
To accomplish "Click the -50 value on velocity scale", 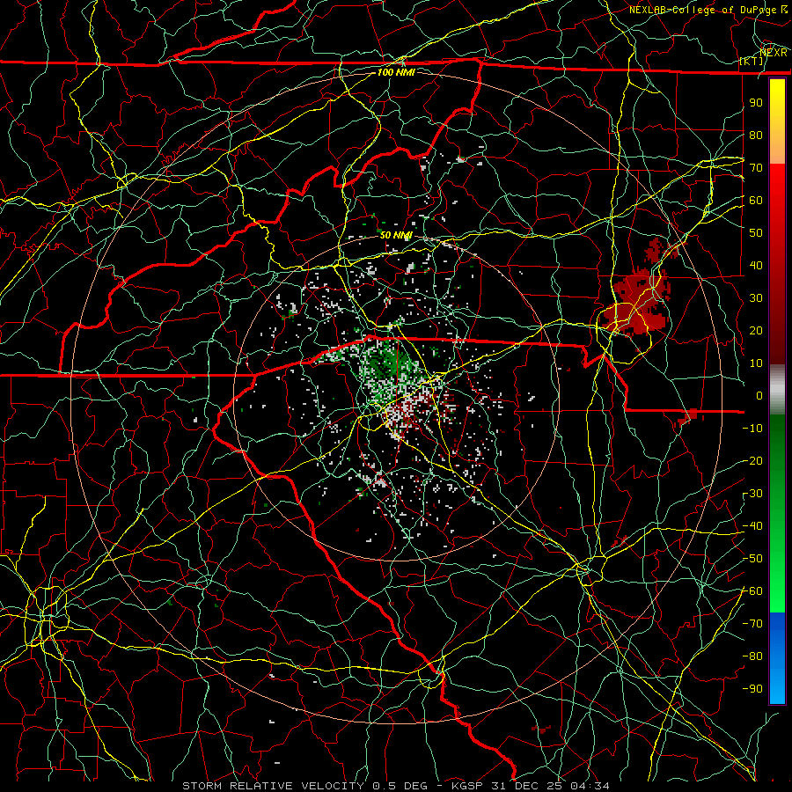I will click(x=752, y=559).
